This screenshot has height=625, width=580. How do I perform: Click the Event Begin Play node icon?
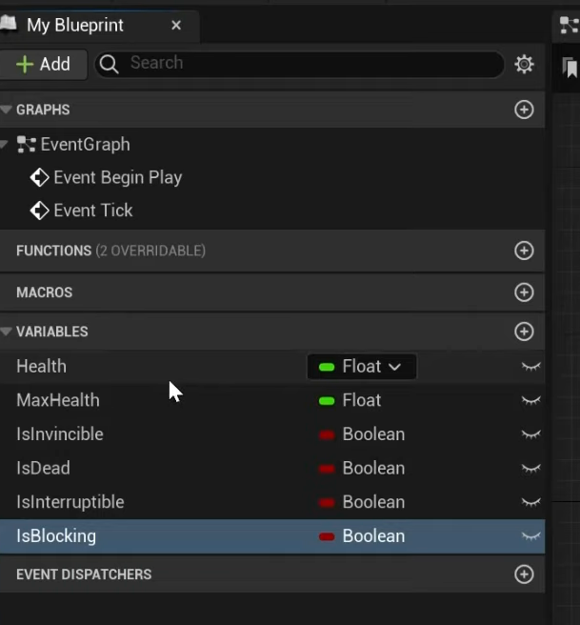39,178
